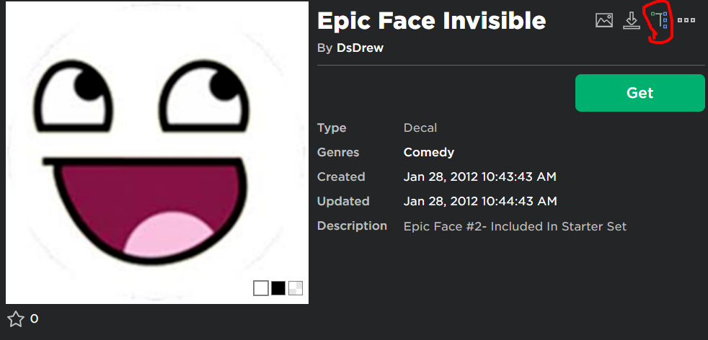Click the view image icon

coord(603,20)
